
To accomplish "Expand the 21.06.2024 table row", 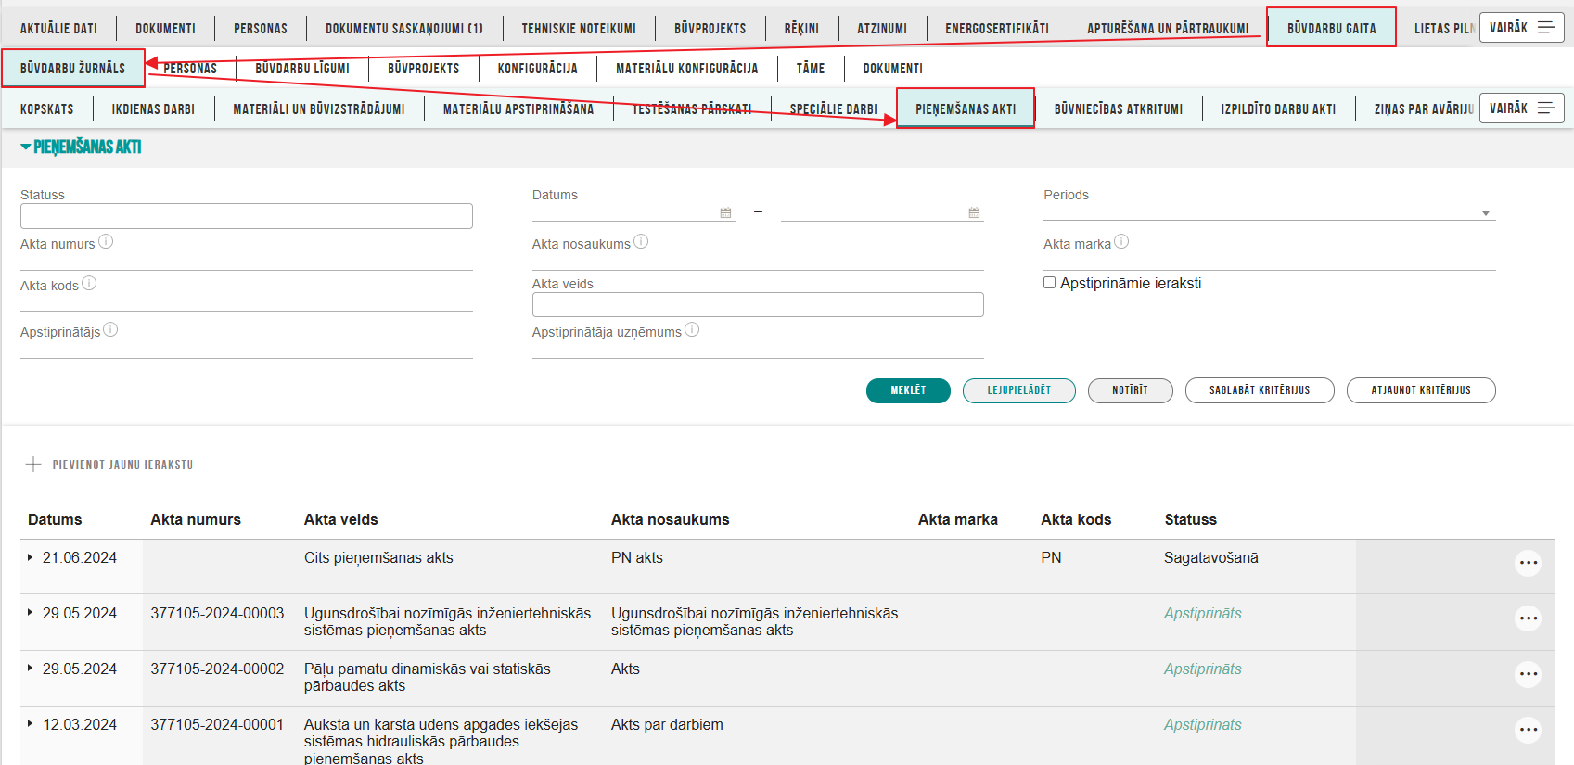I will [30, 557].
